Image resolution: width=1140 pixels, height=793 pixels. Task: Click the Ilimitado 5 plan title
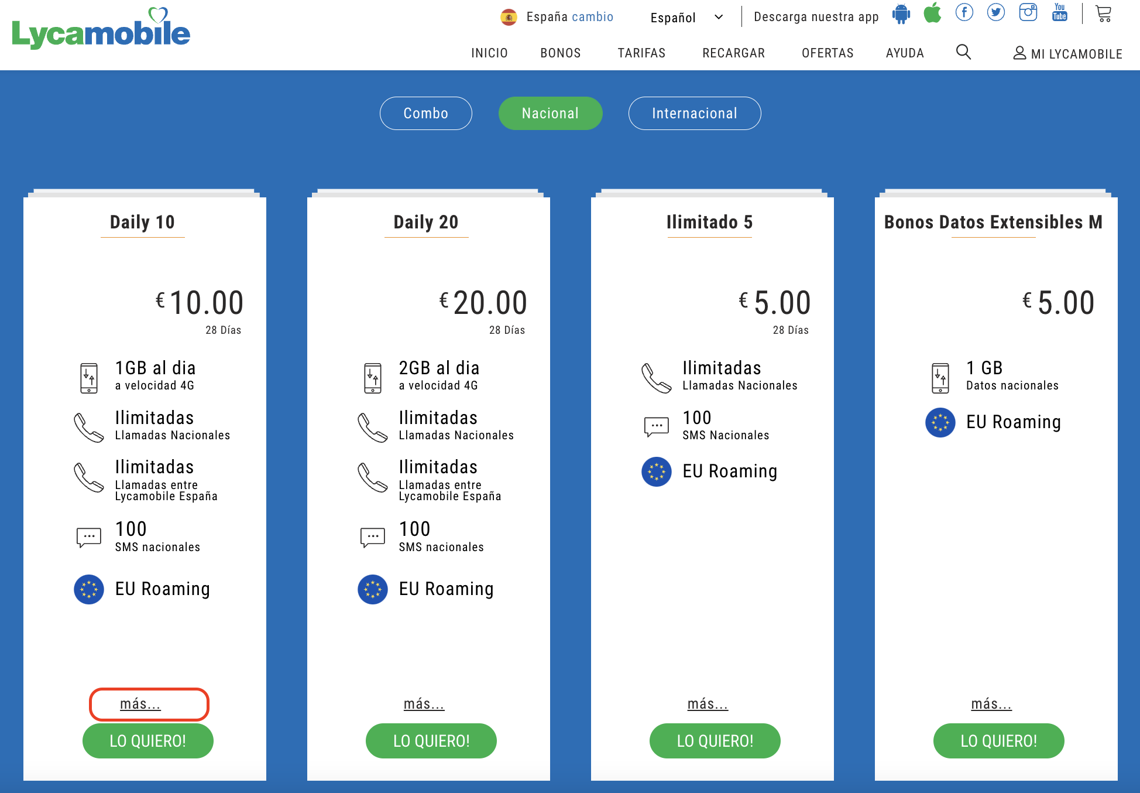[x=710, y=223]
